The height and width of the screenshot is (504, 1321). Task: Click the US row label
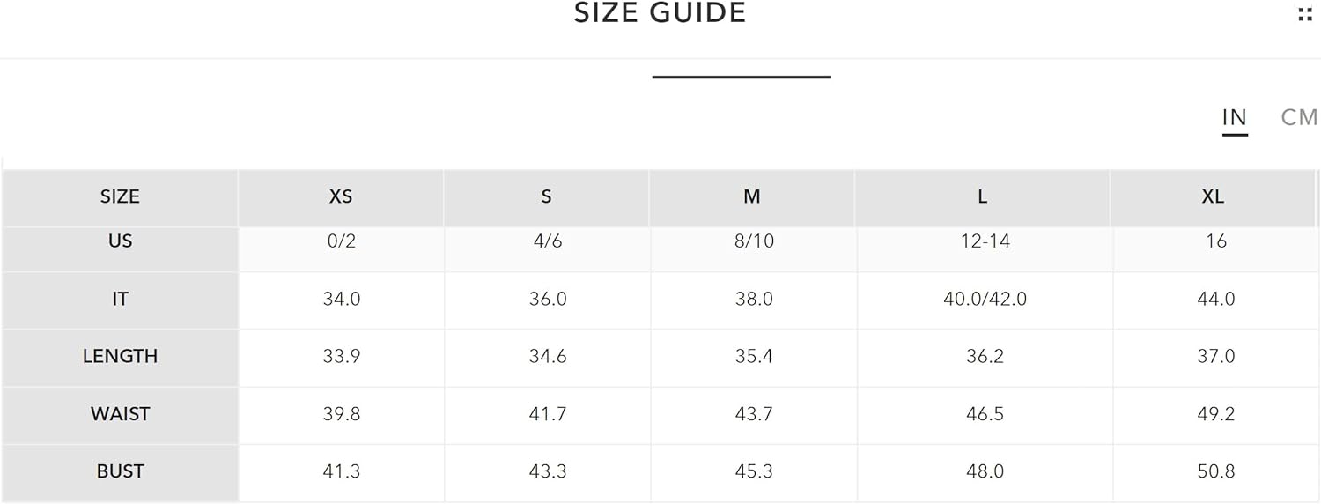(x=120, y=241)
